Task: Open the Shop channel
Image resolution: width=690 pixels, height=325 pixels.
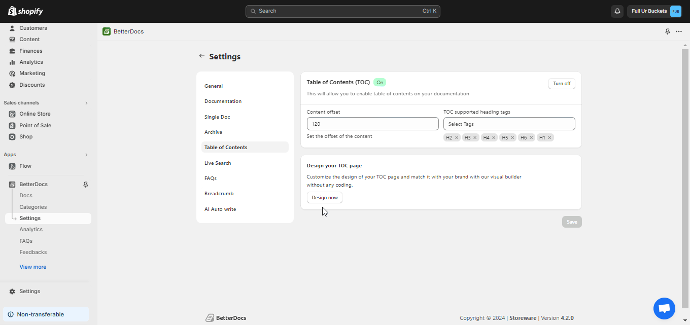Action: click(x=25, y=136)
